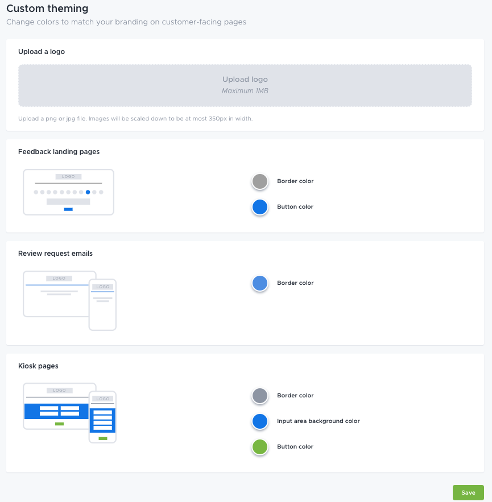Click the png or jpg upload hint text

click(x=135, y=118)
